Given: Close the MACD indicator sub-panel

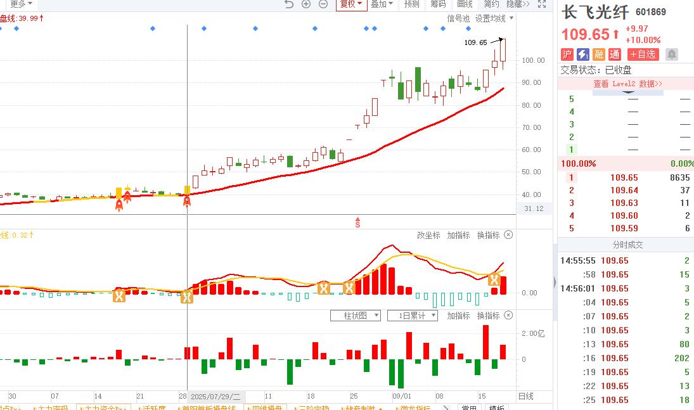Looking at the screenshot, I should [x=508, y=235].
